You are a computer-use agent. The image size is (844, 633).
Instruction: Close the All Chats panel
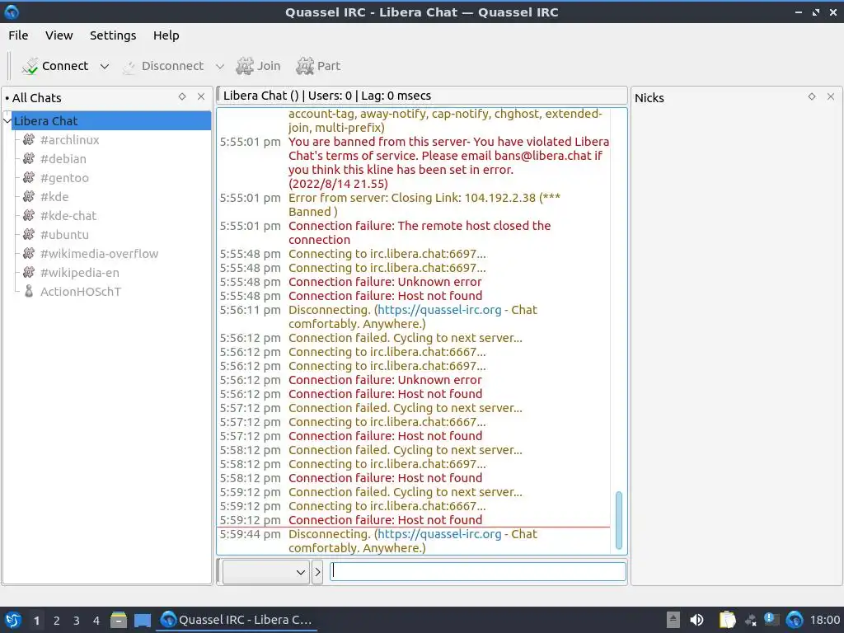click(201, 96)
